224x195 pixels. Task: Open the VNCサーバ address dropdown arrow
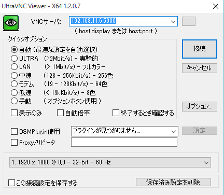click(x=173, y=21)
